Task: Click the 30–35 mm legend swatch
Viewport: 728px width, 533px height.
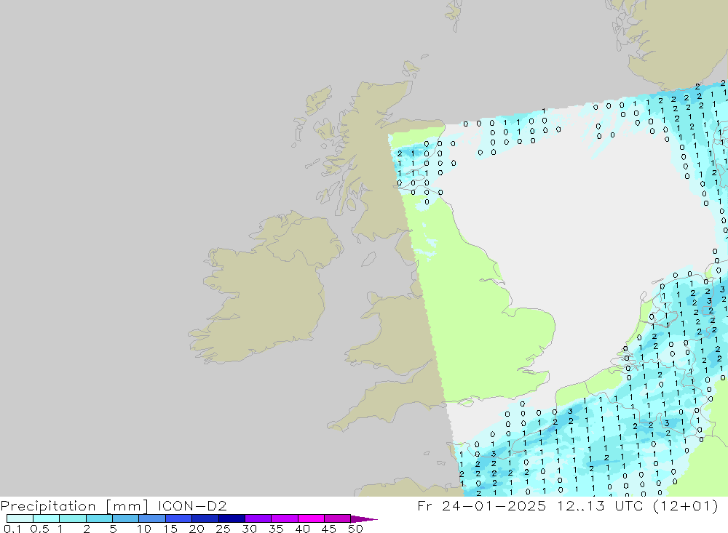Action: point(258,518)
